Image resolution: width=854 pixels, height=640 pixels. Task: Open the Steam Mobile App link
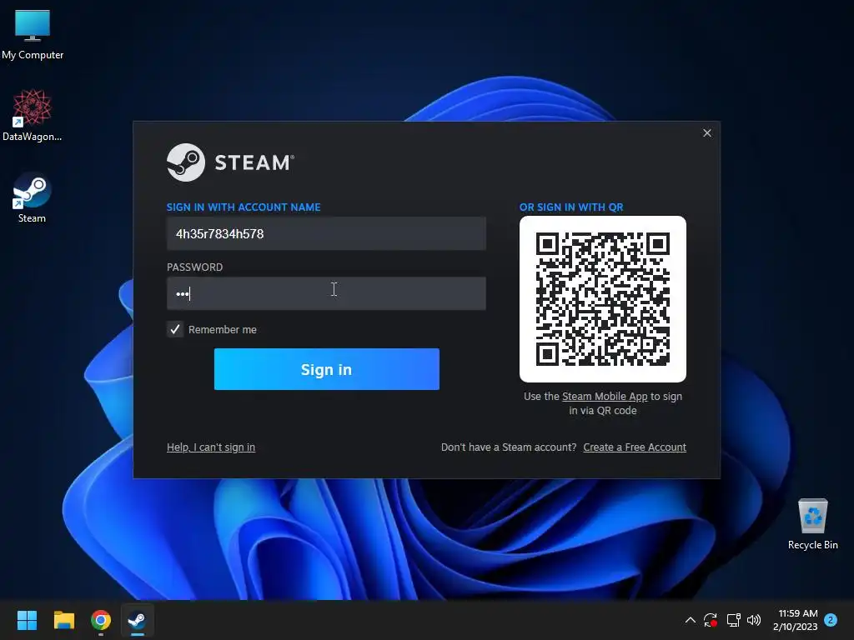click(605, 396)
